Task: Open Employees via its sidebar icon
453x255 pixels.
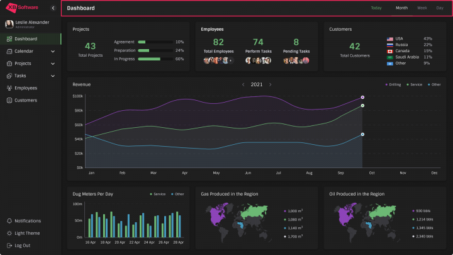Action: click(9, 88)
